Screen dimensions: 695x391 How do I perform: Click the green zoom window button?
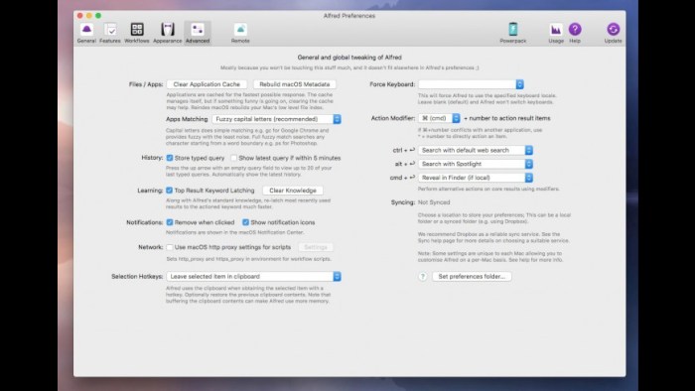[x=98, y=16]
